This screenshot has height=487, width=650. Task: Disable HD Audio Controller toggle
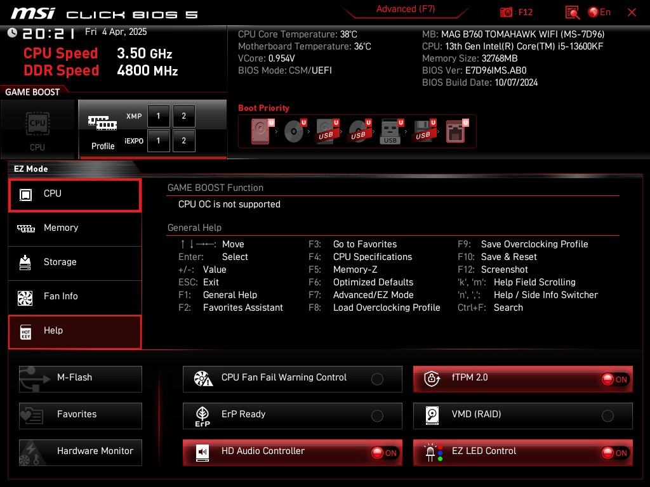(384, 453)
